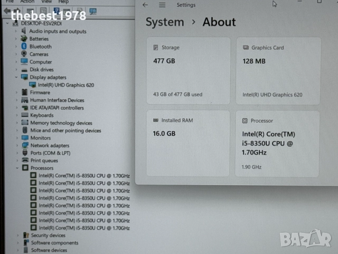
Task: Open the View menu
Action: [x=46, y=2]
